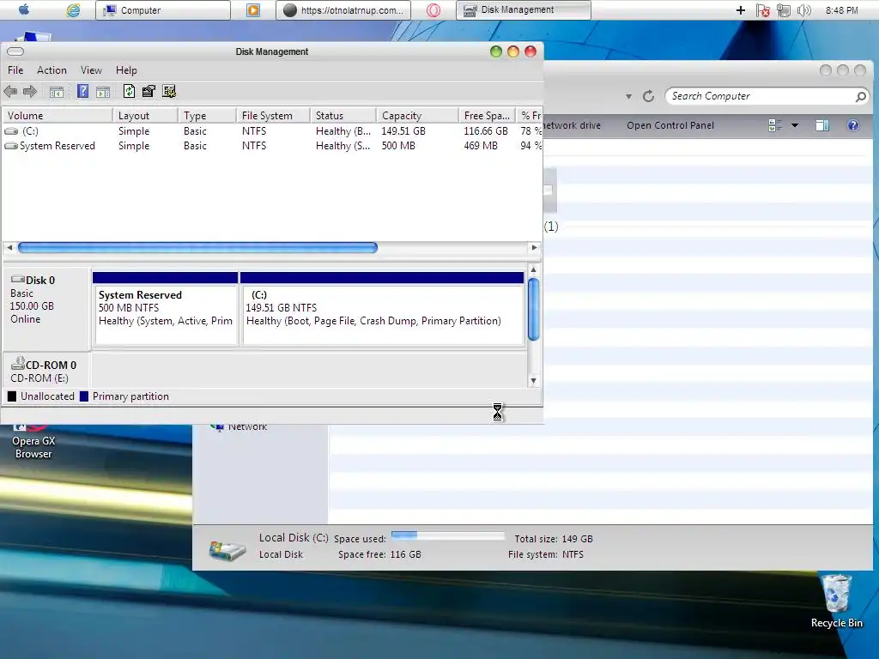Expand the address bar history dropdown arrow
This screenshot has height=659, width=879.
click(x=628, y=96)
